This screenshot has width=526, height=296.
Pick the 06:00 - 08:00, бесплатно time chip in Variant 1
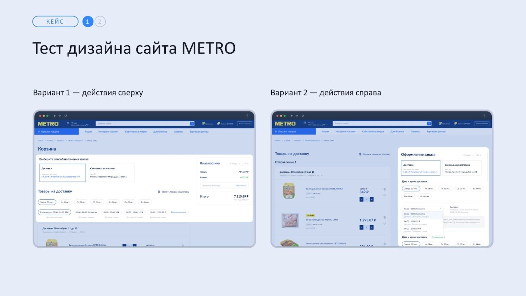pos(86,212)
